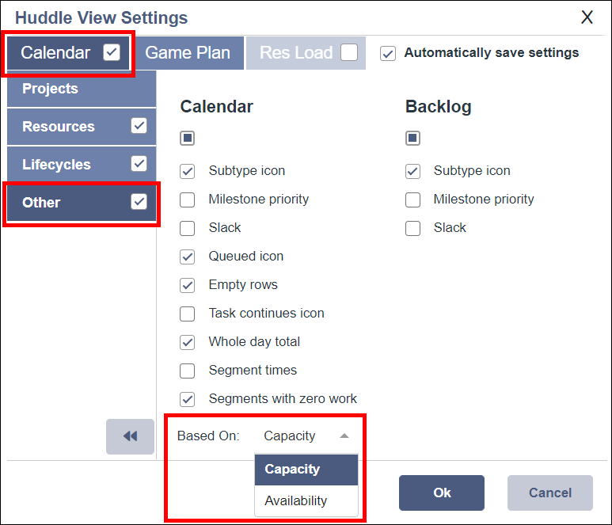Click the Cancel button

click(549, 493)
